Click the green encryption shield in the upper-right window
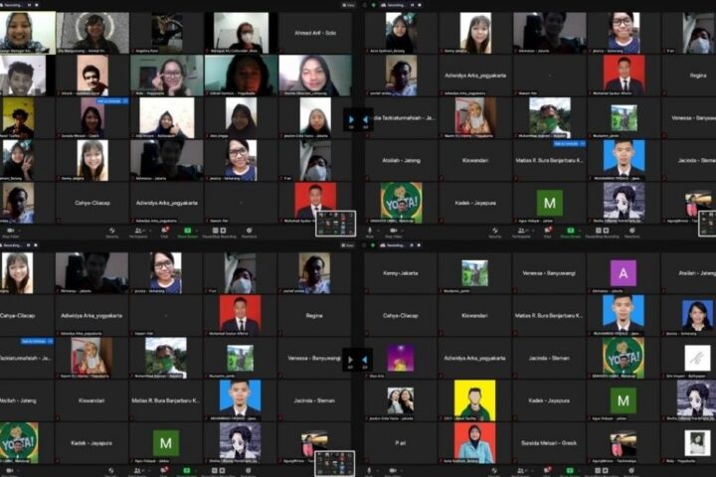 374,5
